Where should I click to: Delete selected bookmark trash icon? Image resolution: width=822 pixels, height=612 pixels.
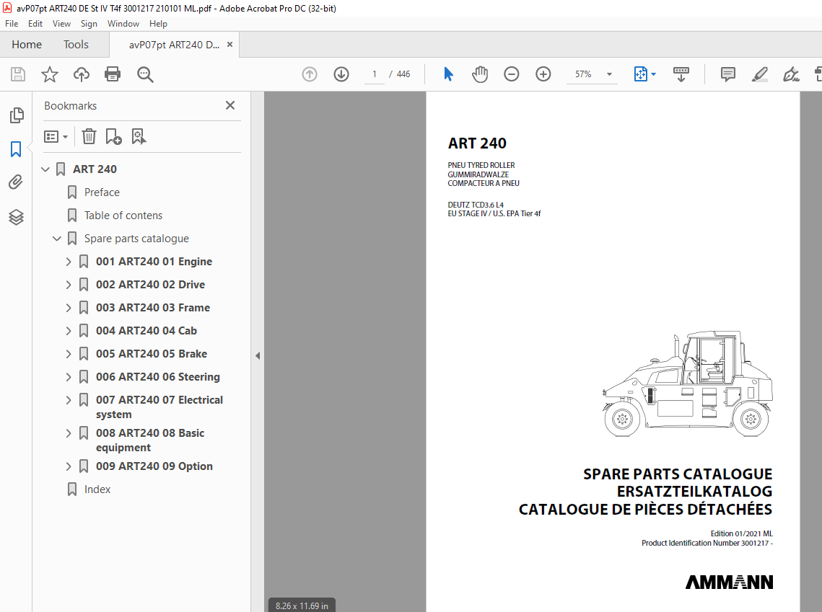point(89,137)
